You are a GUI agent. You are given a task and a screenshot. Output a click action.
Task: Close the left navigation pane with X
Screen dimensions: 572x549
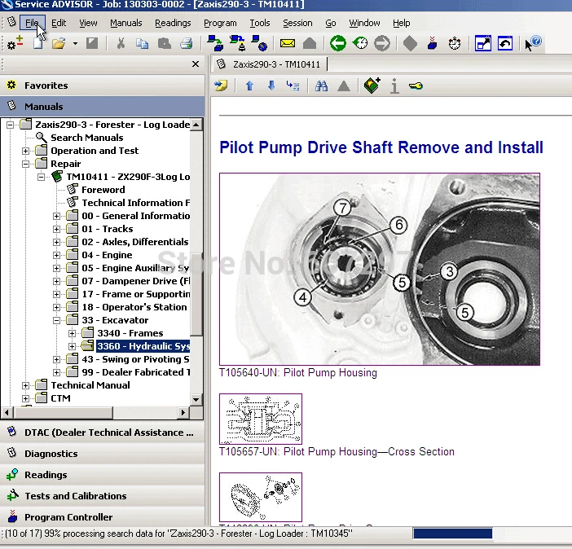[x=196, y=64]
